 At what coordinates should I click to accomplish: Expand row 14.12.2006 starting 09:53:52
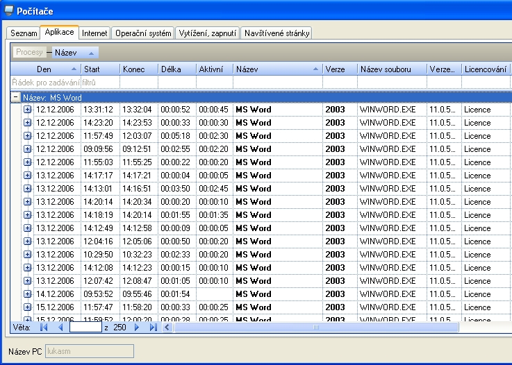tap(27, 294)
